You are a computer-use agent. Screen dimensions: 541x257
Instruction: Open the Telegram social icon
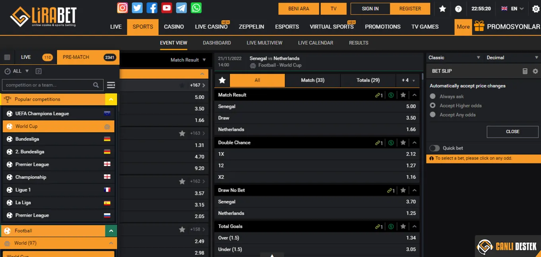click(181, 8)
